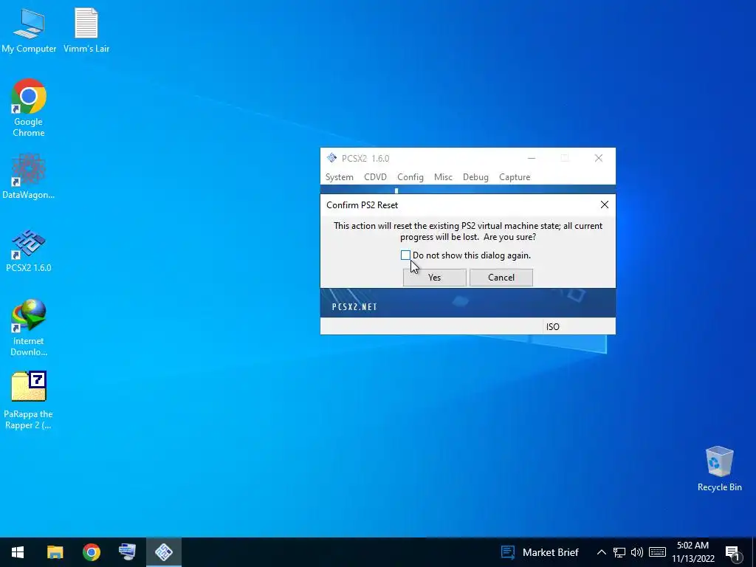
Task: Open the System menu in PCSX2
Action: point(340,177)
